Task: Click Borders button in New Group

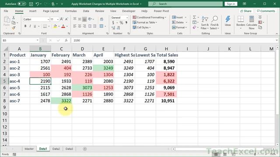Action: point(241,22)
